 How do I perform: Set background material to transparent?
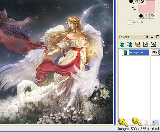[152, 16]
